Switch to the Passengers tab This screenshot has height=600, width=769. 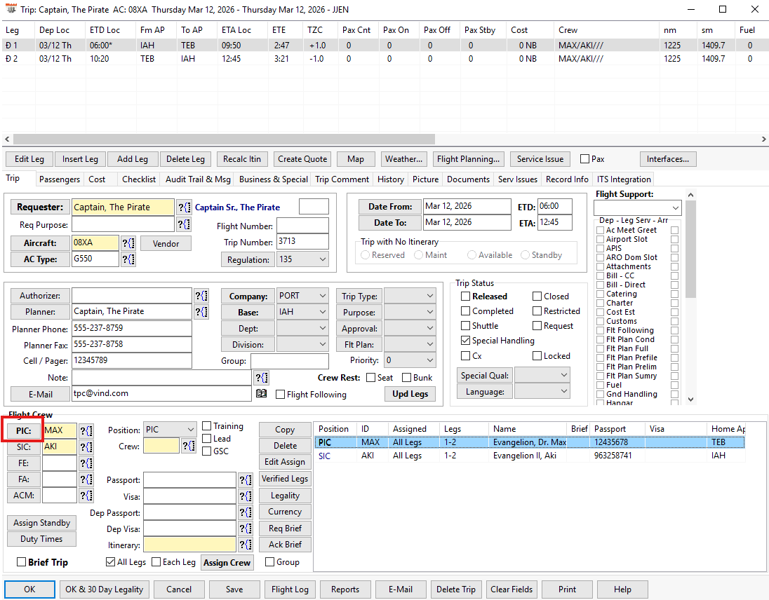click(x=60, y=179)
